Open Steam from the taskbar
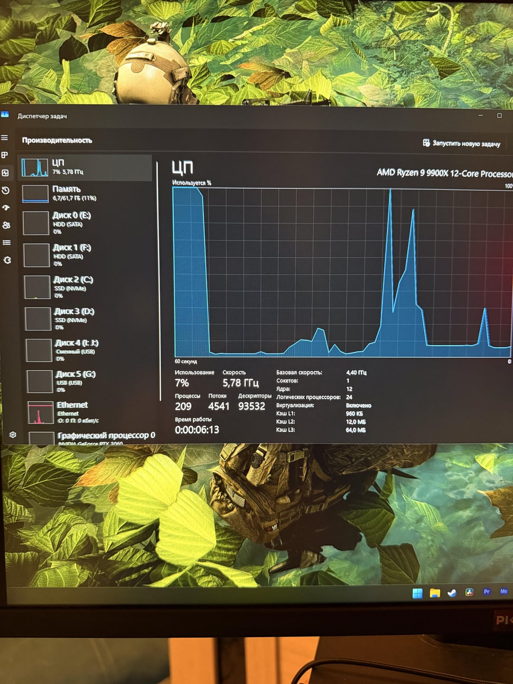The image size is (513, 684). 452,592
